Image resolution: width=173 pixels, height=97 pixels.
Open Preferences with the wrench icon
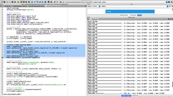tap(55, 2)
